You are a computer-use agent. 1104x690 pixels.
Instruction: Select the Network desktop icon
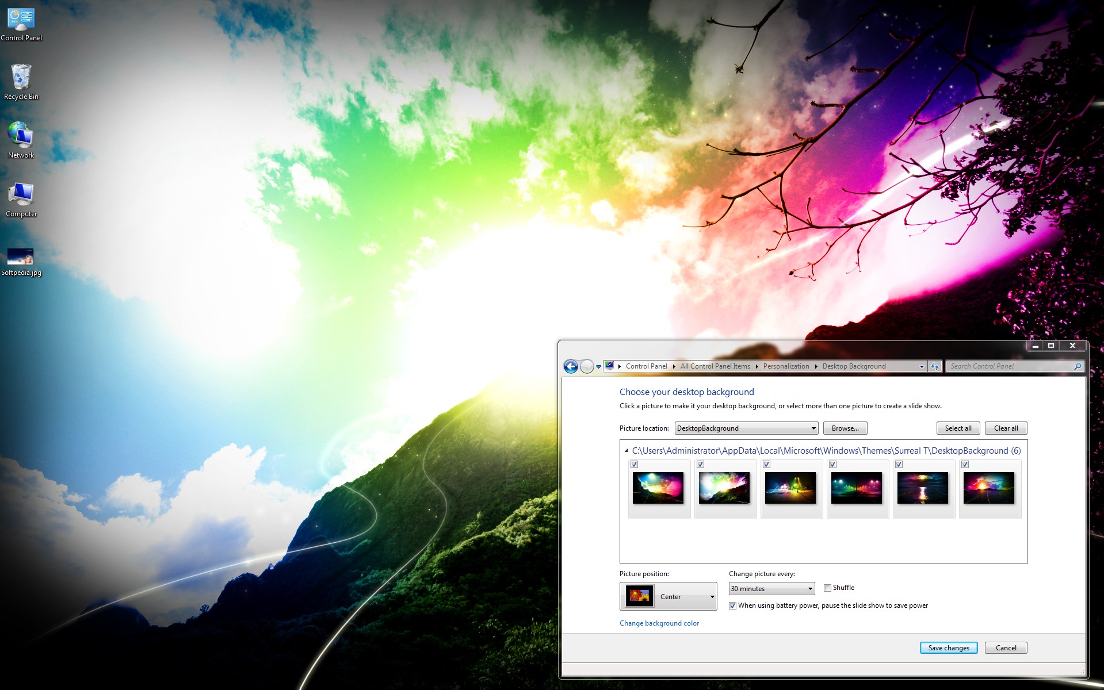[x=21, y=140]
